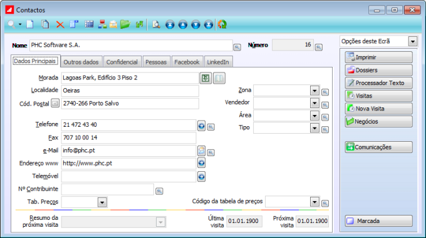Go to first record arrow icon
Viewport: 426px width, 238px height.
tap(170, 24)
